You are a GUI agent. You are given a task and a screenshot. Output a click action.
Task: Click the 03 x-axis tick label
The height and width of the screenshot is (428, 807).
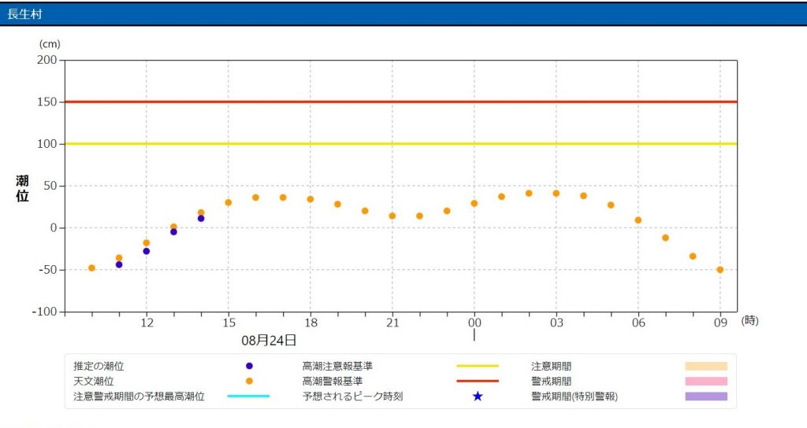pos(556,323)
